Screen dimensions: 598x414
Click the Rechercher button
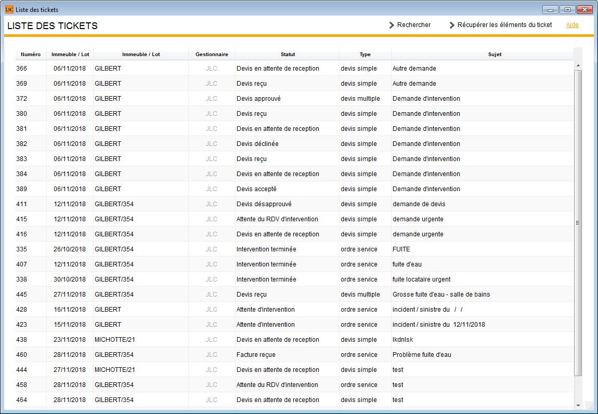pos(410,25)
